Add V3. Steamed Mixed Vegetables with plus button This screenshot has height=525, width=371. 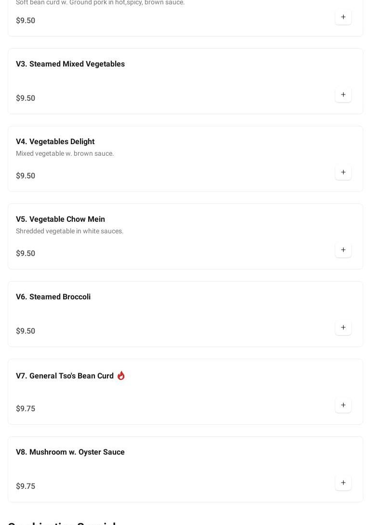tap(343, 95)
